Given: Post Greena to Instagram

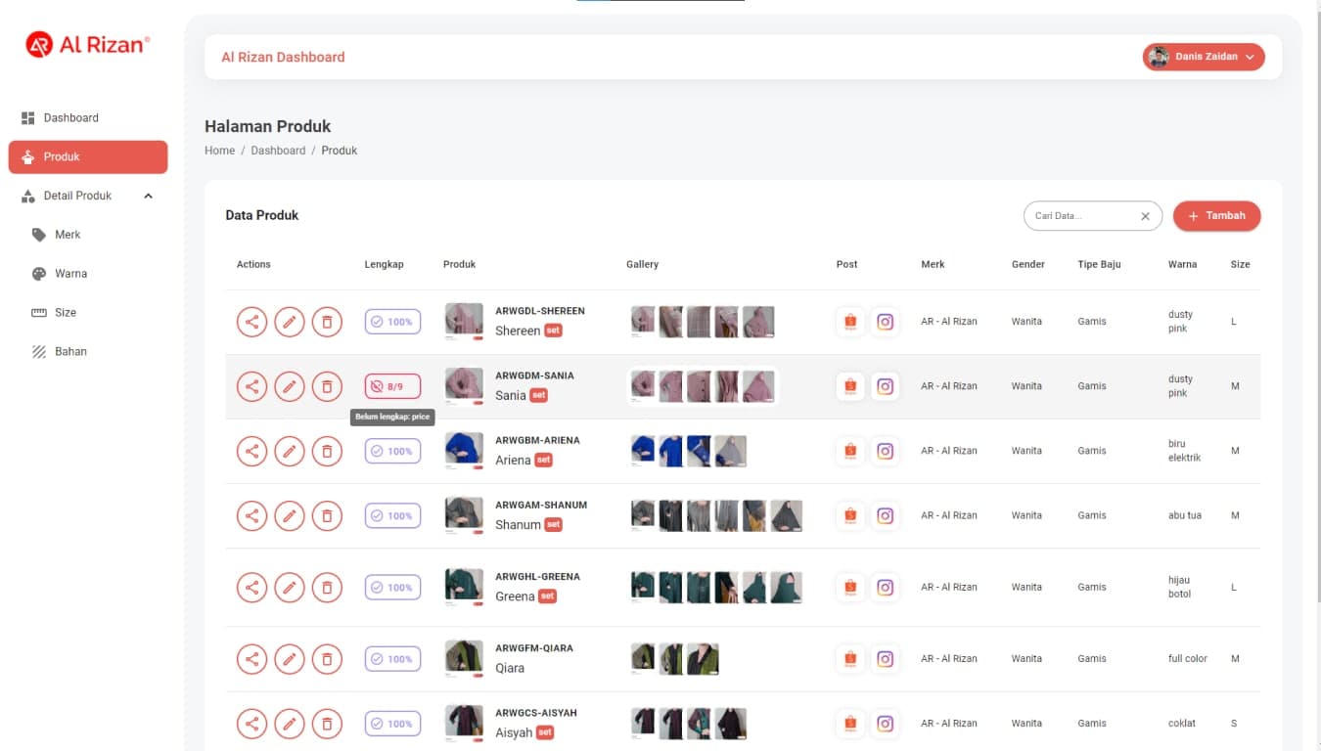Looking at the screenshot, I should point(886,587).
